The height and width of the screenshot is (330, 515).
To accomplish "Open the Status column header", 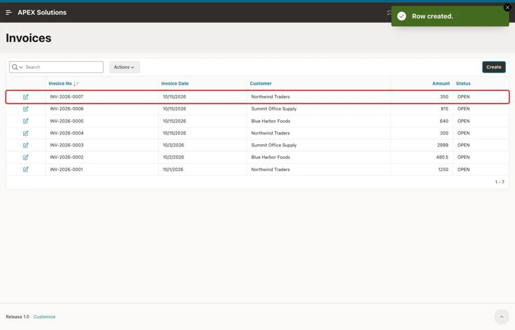I will coord(463,83).
